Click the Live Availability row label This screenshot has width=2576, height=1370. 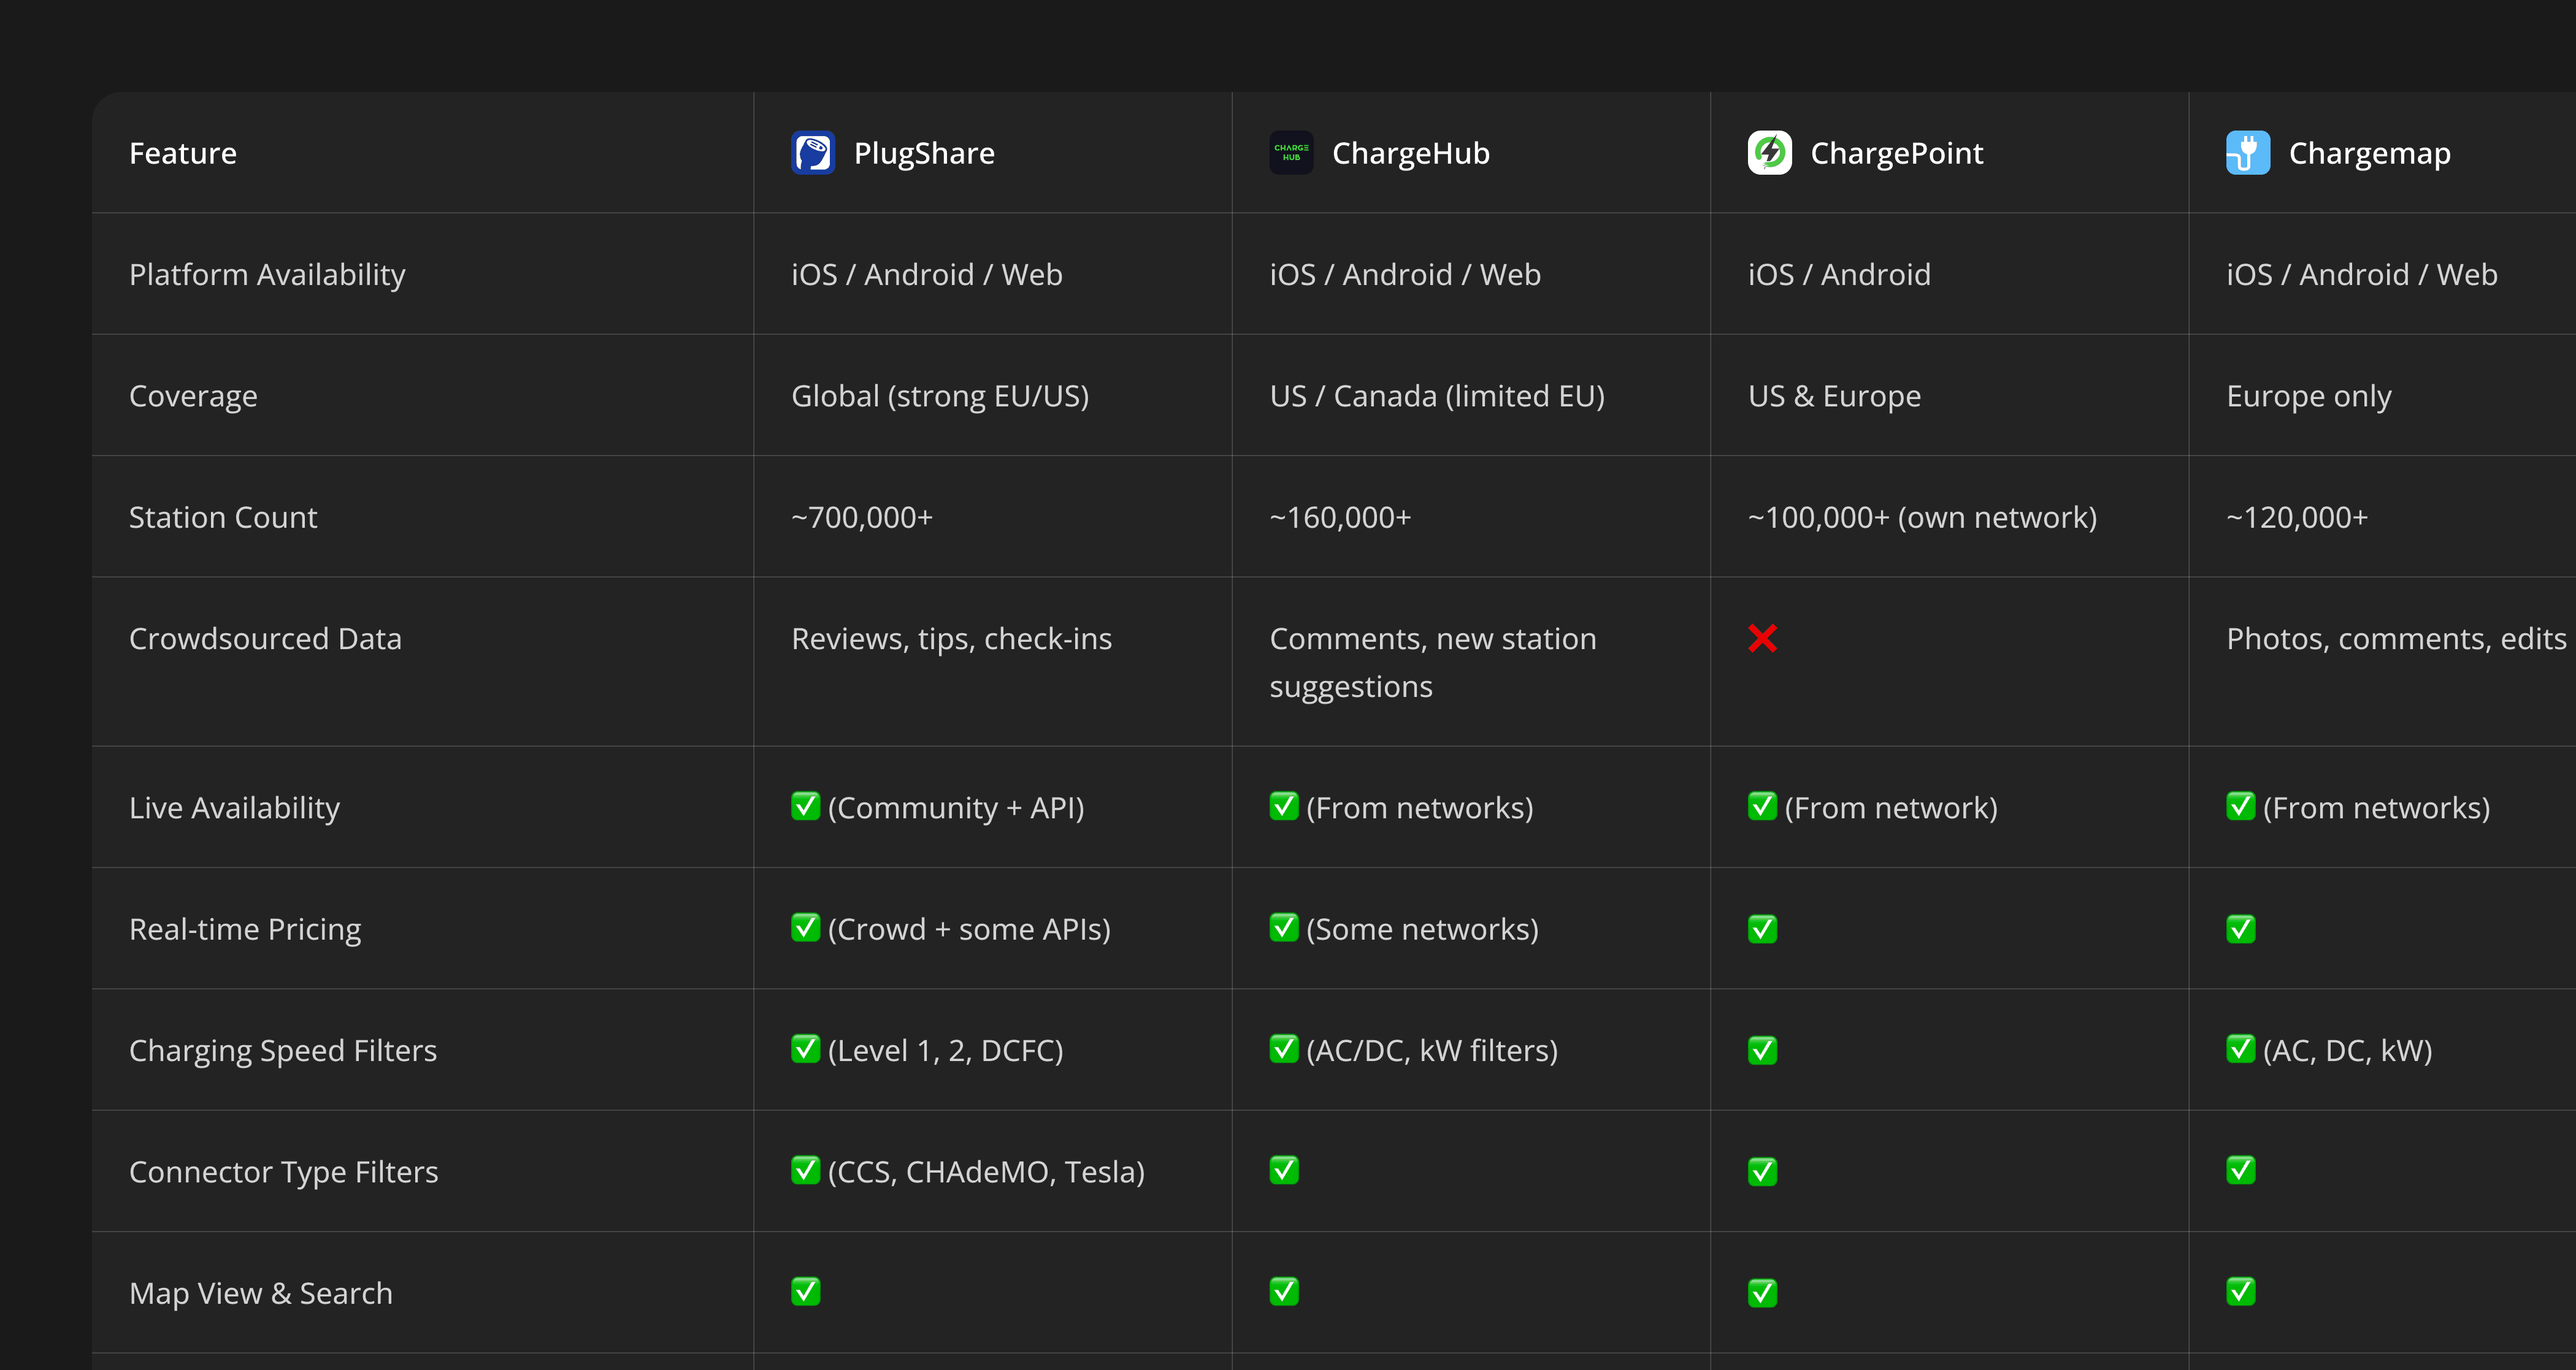[234, 807]
